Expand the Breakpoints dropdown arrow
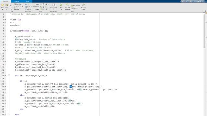 click(x=54, y=9)
